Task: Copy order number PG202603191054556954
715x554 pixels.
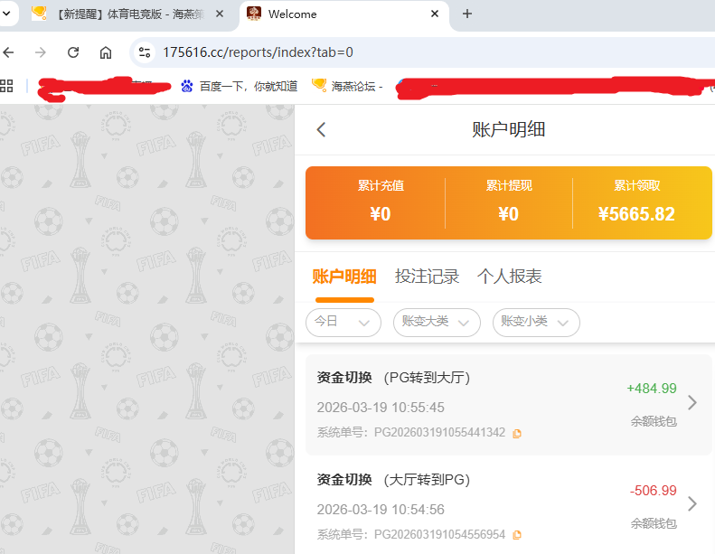Action: point(517,535)
